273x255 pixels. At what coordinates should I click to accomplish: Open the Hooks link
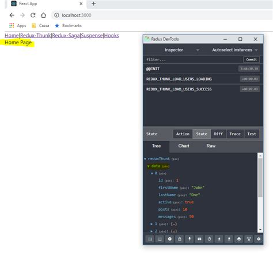coord(111,36)
